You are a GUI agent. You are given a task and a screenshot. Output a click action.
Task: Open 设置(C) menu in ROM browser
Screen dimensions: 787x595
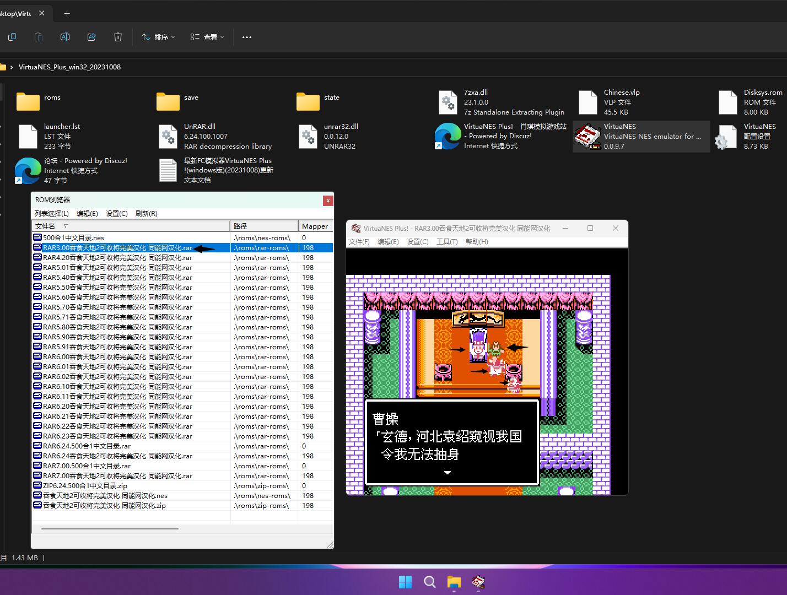click(116, 213)
